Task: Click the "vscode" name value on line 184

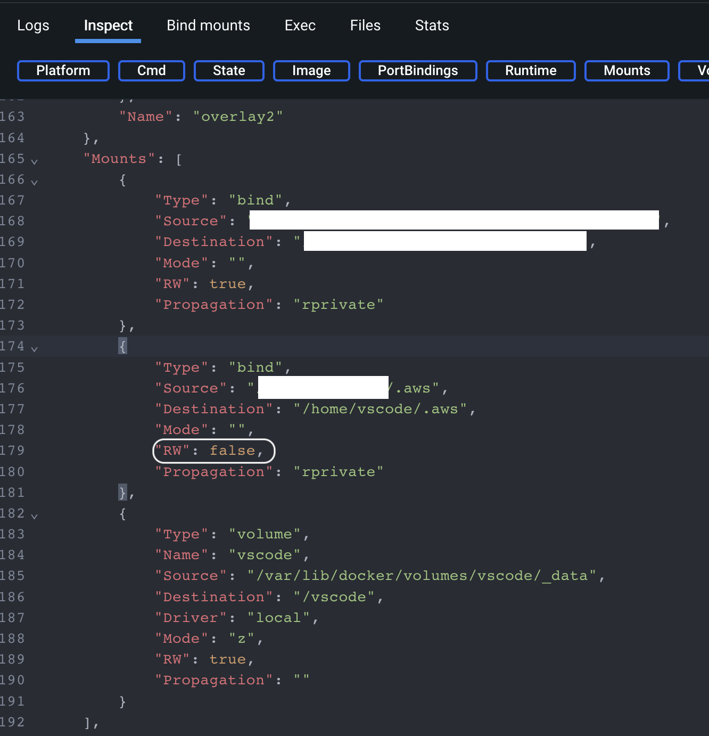Action: click(x=265, y=555)
